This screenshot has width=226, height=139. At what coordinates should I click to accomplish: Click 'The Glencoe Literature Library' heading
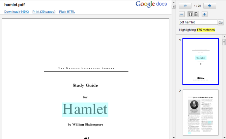pyautogui.click(x=86, y=68)
